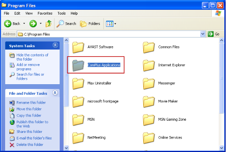Select the microsoft frontpage folder icon
The image size is (226, 152).
click(x=78, y=102)
